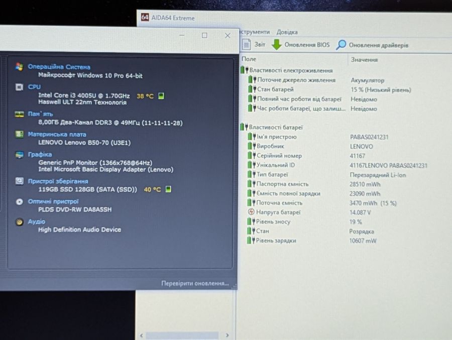Viewport: 452px width, 340px height.
Task: Click the battery icon beside Стан батарей
Action: coord(252,89)
